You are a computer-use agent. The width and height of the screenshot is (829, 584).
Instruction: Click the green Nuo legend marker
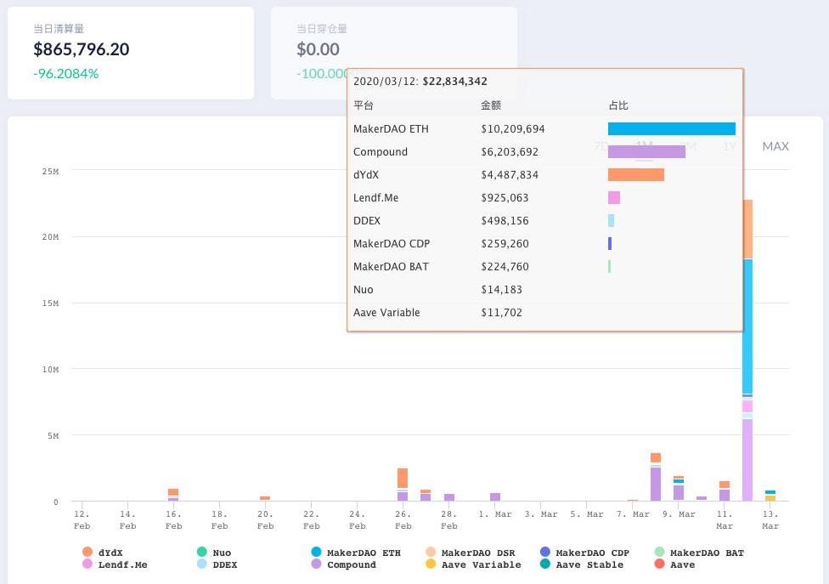click(202, 553)
